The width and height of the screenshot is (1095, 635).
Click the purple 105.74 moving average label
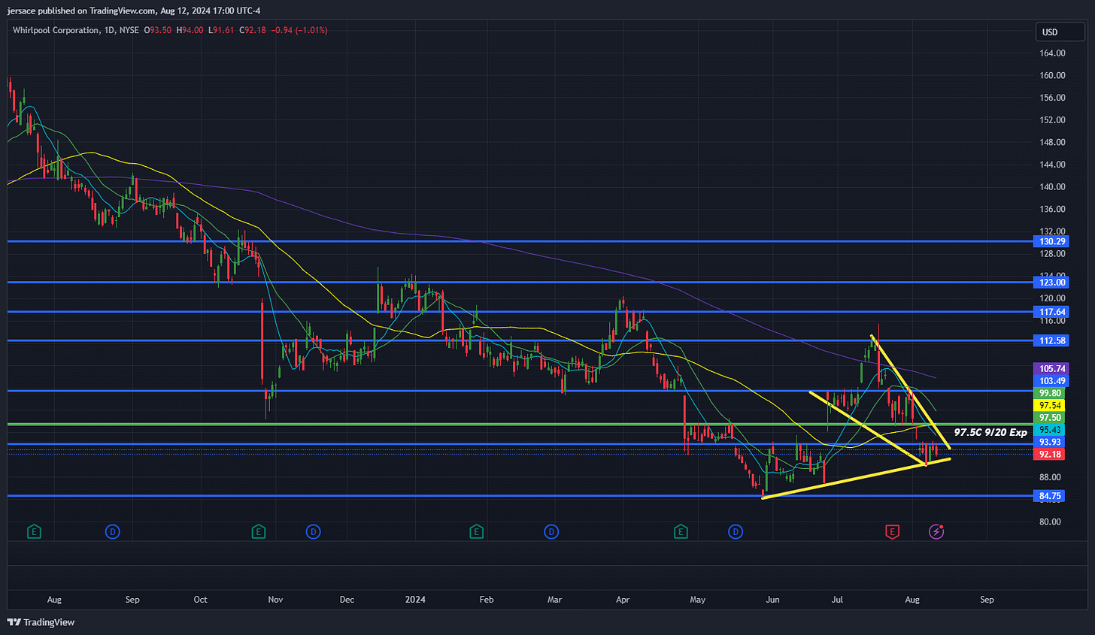click(x=1052, y=369)
